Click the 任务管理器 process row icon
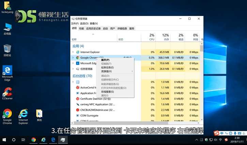Screen dimensions: 247x145 (78, 69)
